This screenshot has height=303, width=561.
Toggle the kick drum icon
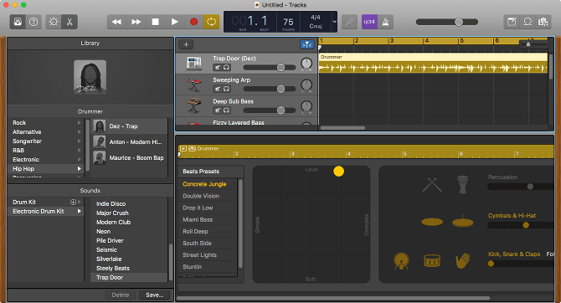click(x=401, y=261)
